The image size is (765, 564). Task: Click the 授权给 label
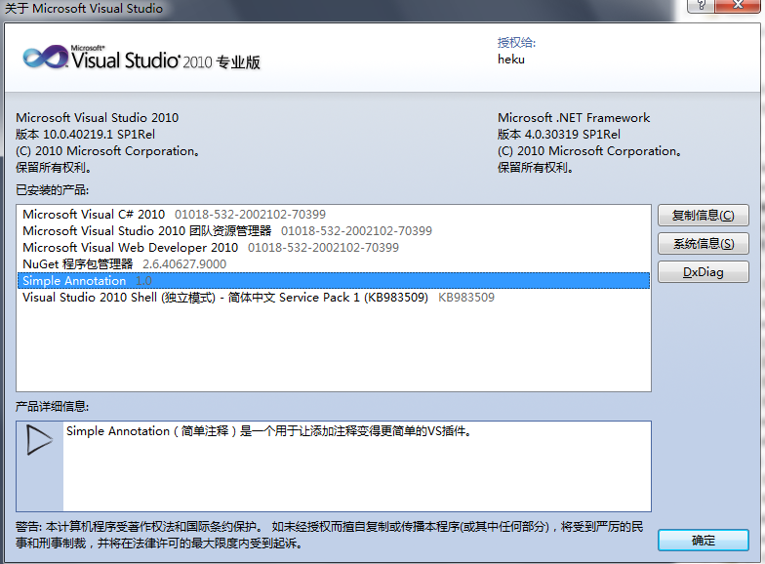(516, 43)
